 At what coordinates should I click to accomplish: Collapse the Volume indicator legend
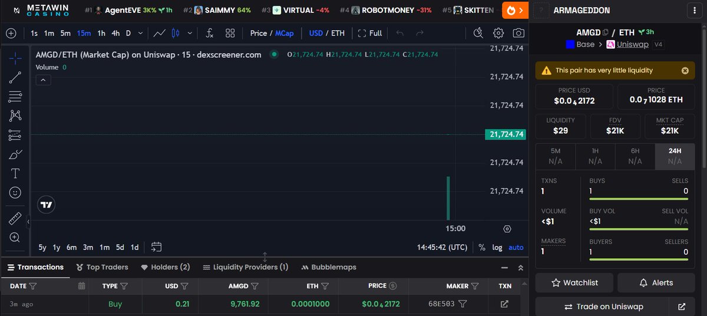pyautogui.click(x=44, y=81)
